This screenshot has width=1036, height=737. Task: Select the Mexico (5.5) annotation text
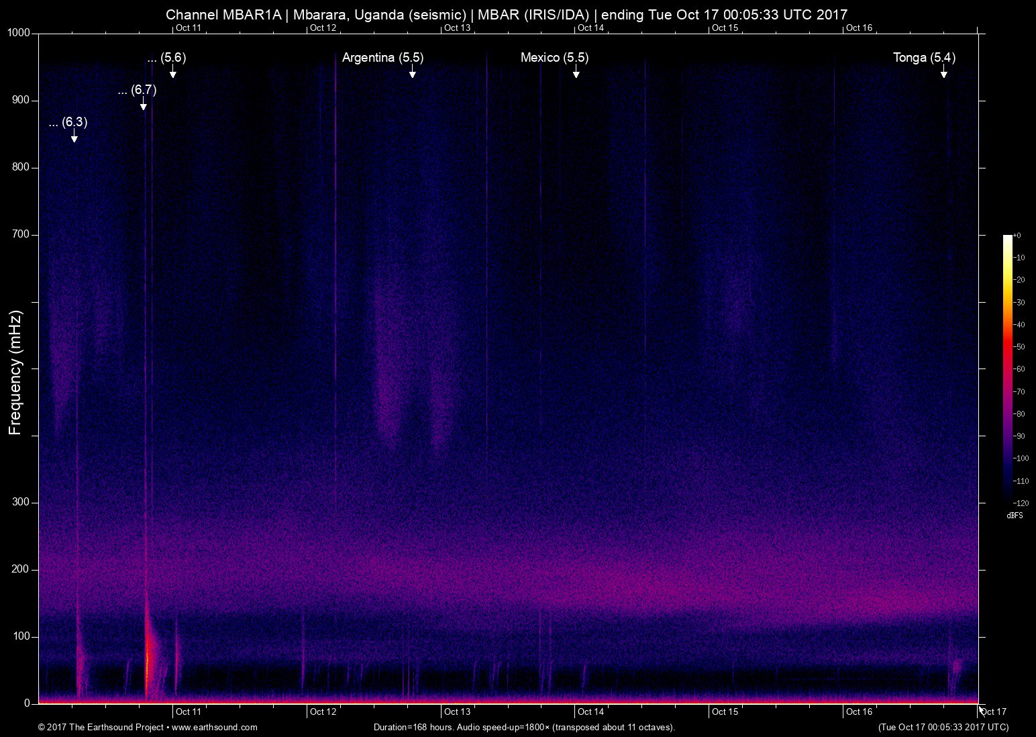pyautogui.click(x=554, y=58)
